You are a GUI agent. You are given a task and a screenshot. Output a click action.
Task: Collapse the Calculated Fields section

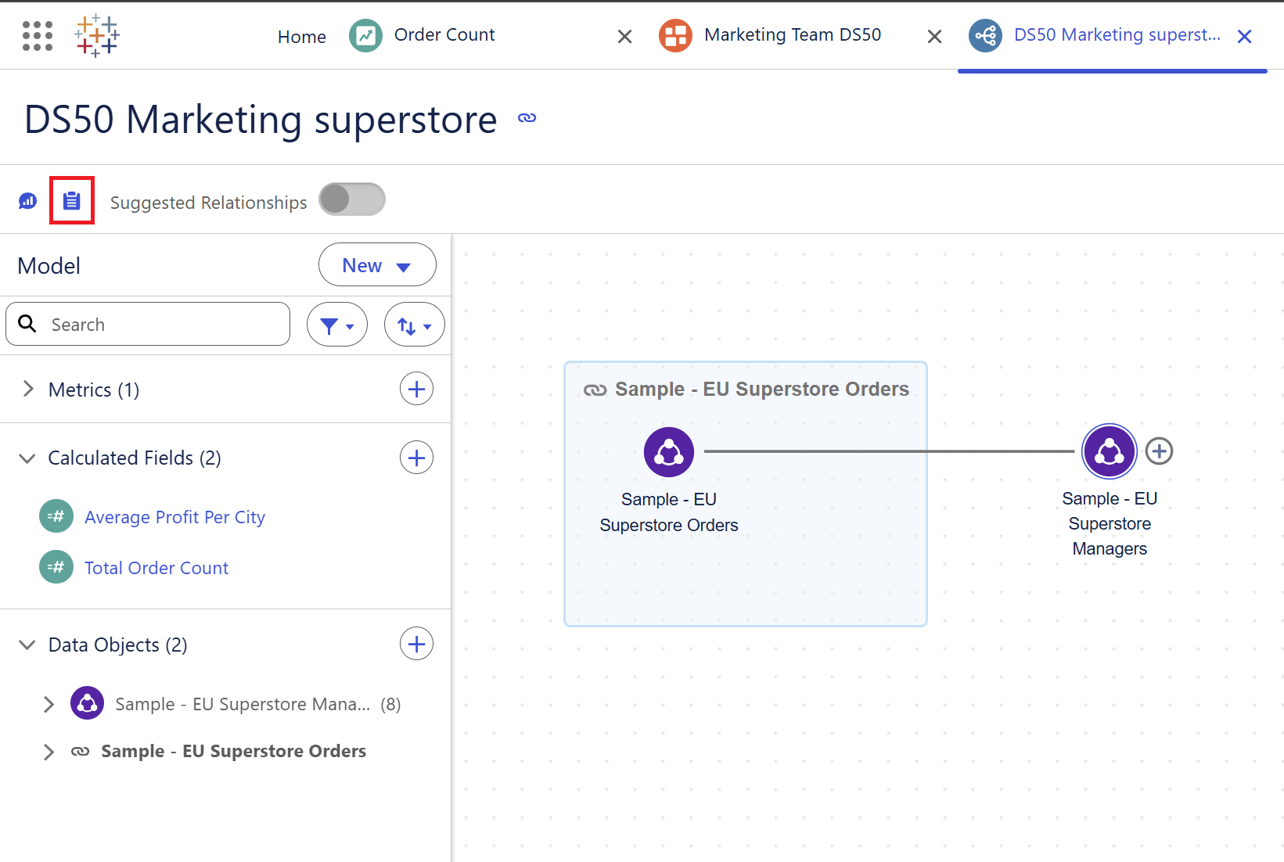tap(27, 458)
